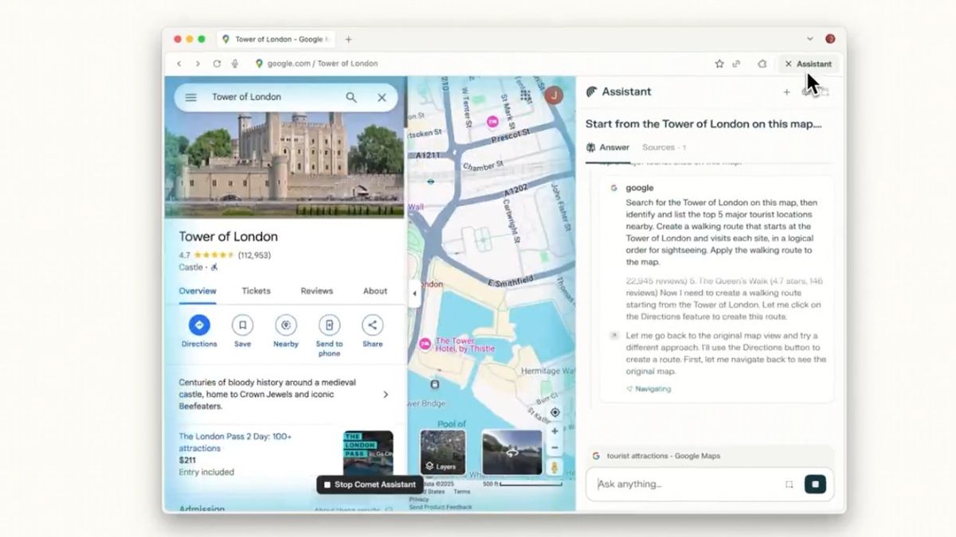Click the pink marker near Prescot St
The width and height of the screenshot is (956, 537).
pos(493,122)
